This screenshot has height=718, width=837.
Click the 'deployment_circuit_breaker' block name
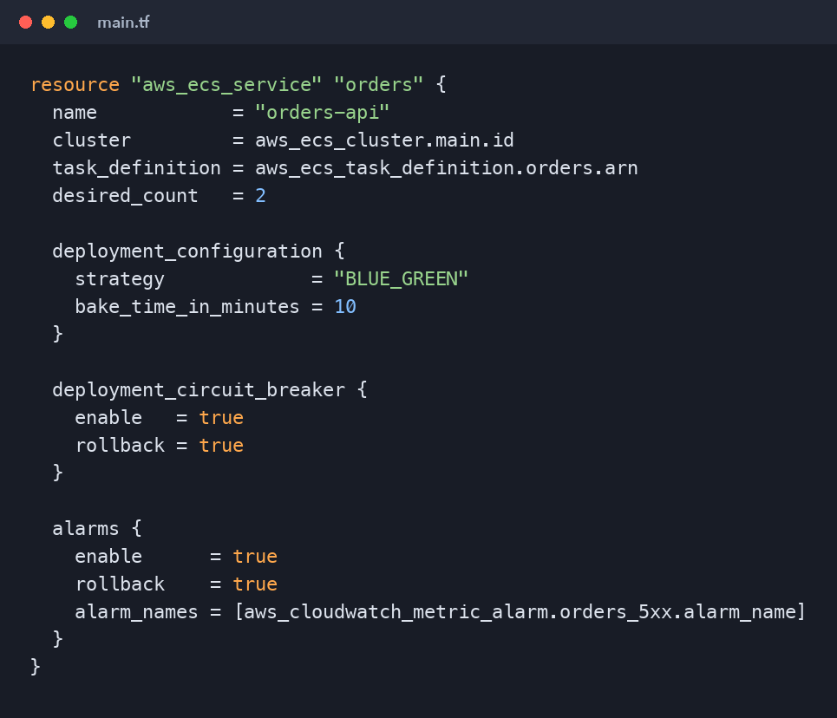199,390
